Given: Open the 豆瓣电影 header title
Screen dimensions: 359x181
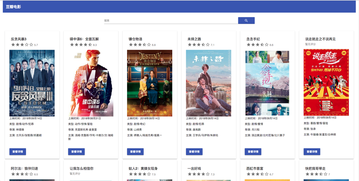Looking at the screenshot, I should pyautogui.click(x=13, y=7).
